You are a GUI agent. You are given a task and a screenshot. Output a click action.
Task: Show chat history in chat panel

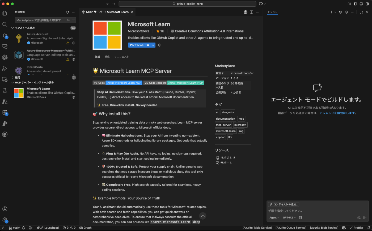pos(340,12)
